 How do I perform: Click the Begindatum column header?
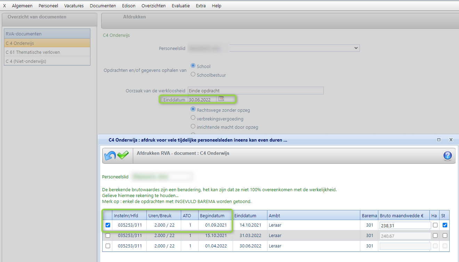click(x=216, y=215)
